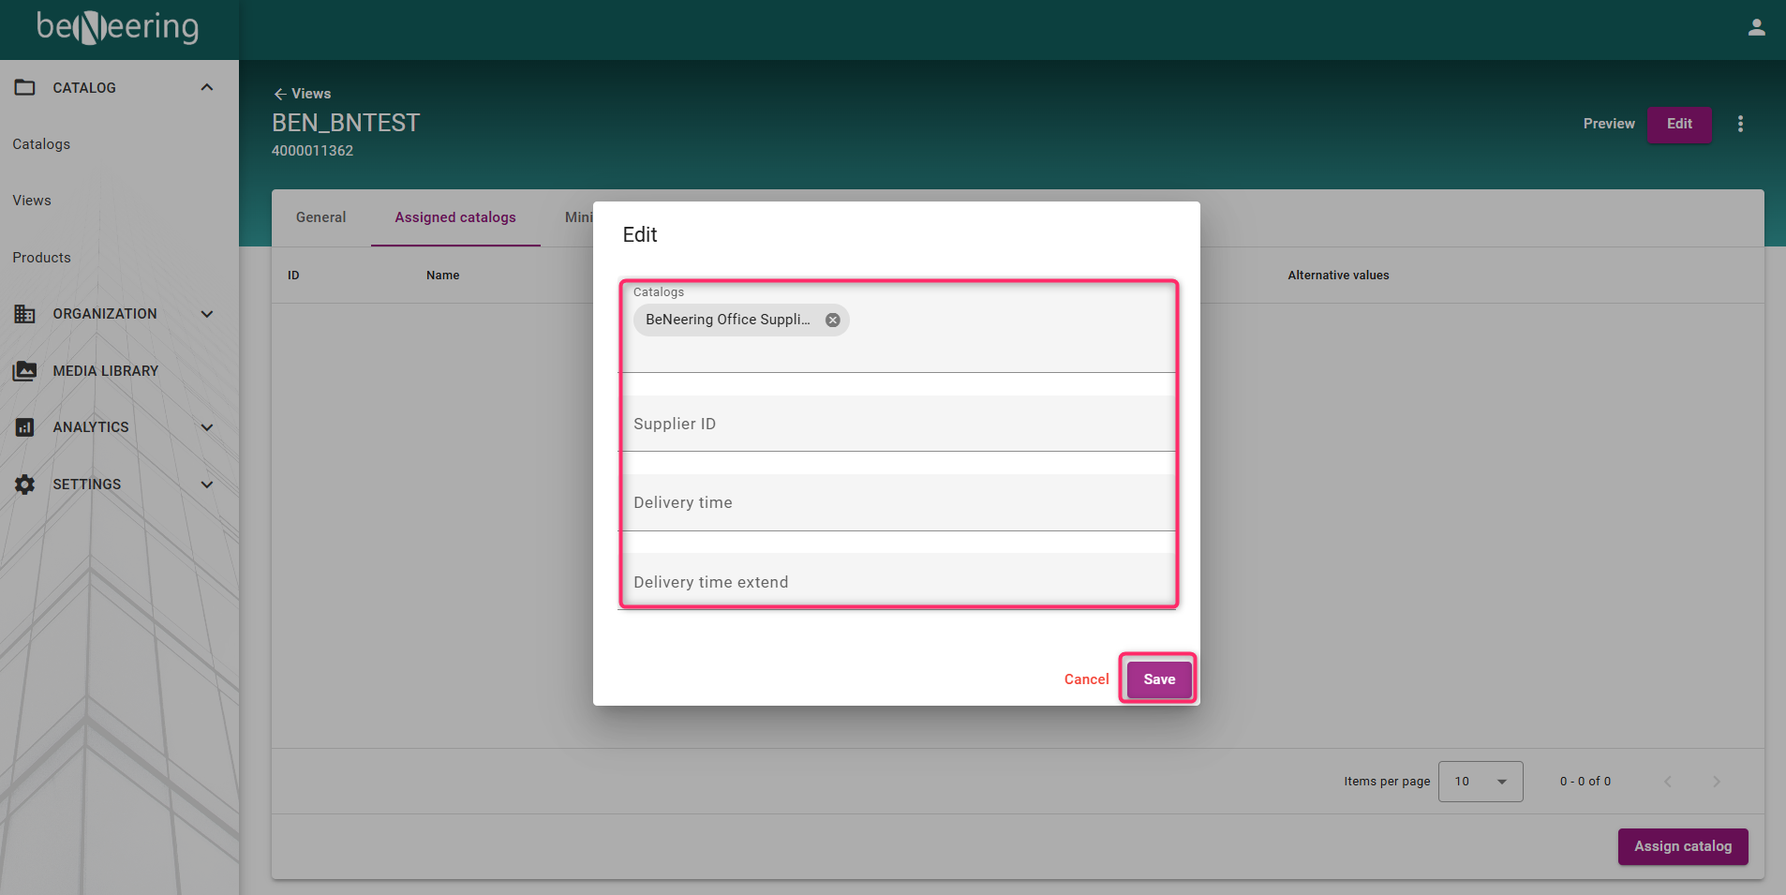Open the Items per page dropdown
The width and height of the screenshot is (1786, 895).
point(1480,782)
